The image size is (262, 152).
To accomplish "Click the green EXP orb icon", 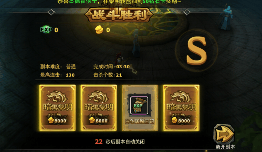I will (x=46, y=30).
